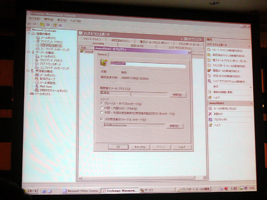Click 参照 beside the 履歴電子メール アドレス field
267x200 pixels.
178,95
